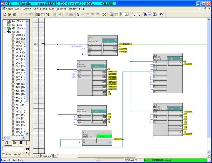Click the Zoom in magnifier icon

[133, 14]
